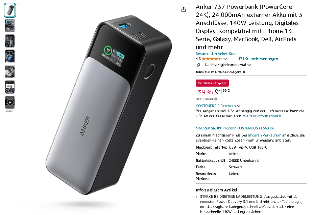Click the info icon beside UVP price
The width and height of the screenshot is (313, 215).
coord(216,99)
